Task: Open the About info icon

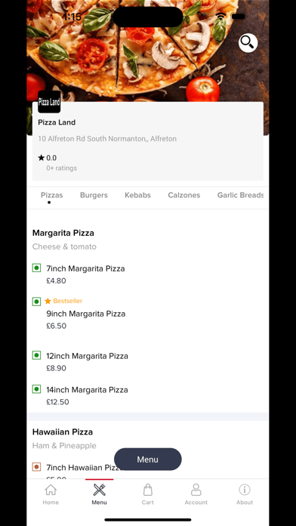Action: (x=245, y=490)
